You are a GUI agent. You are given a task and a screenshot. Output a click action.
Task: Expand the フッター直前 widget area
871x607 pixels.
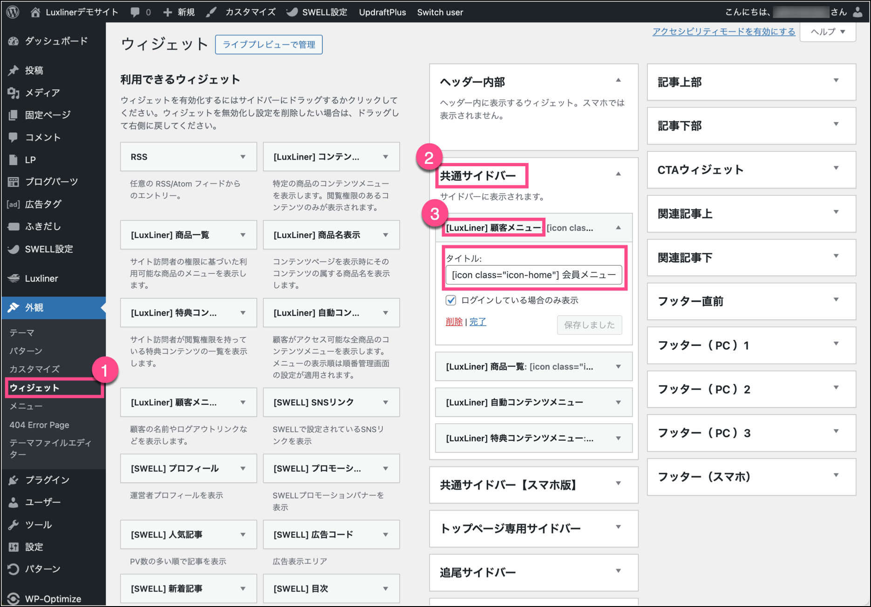click(x=836, y=300)
